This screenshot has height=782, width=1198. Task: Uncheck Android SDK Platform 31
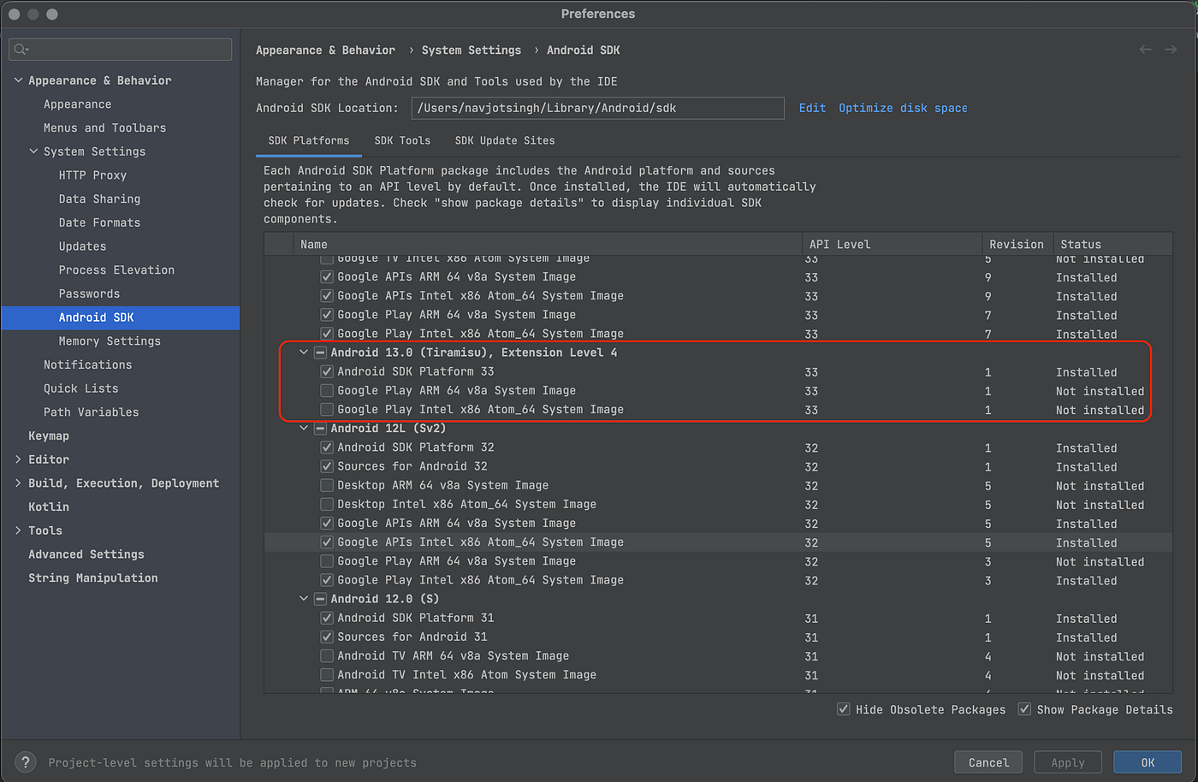(327, 618)
